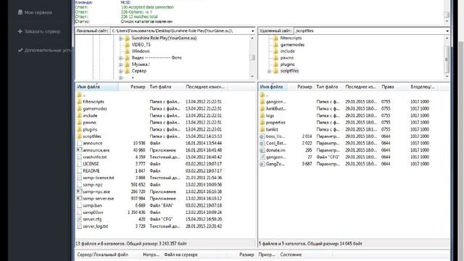This screenshot has width=464, height=261.
Task: Click the remote JunkBust folder icon
Action: pyautogui.click(x=262, y=109)
